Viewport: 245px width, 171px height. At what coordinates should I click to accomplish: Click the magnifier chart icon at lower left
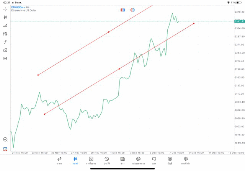click(x=5, y=140)
